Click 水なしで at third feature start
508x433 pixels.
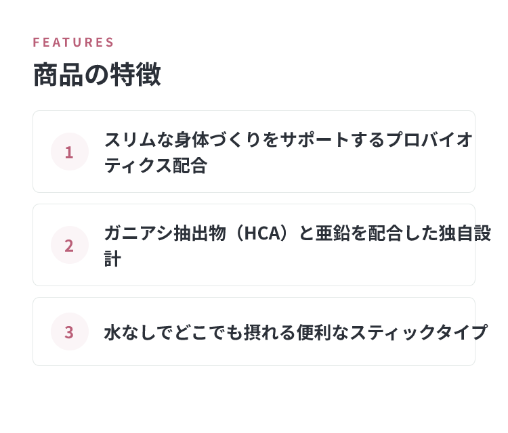139,332
